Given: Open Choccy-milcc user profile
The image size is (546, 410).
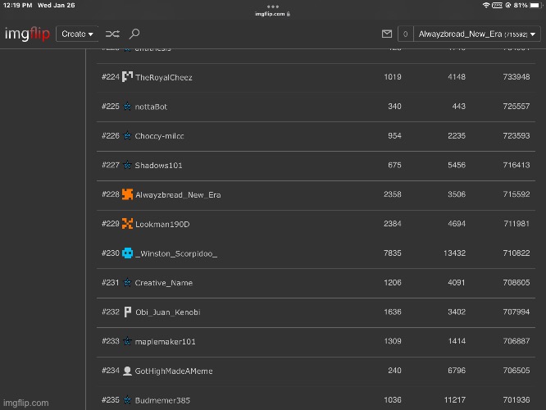Looking at the screenshot, I should [x=159, y=136].
